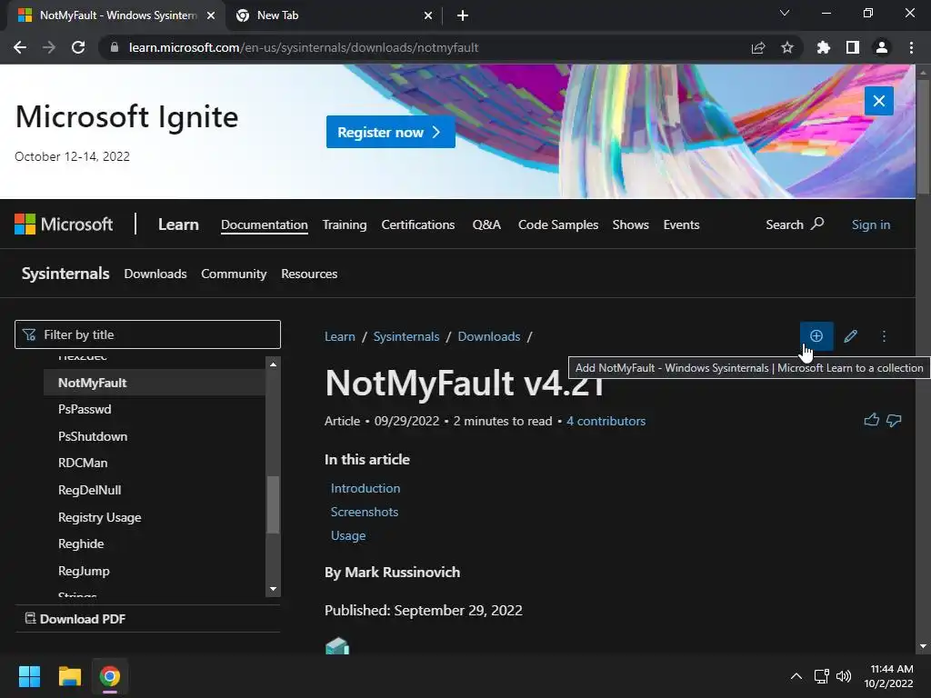The height and width of the screenshot is (698, 931).
Task: Click the volume tray icon
Action: click(x=843, y=676)
